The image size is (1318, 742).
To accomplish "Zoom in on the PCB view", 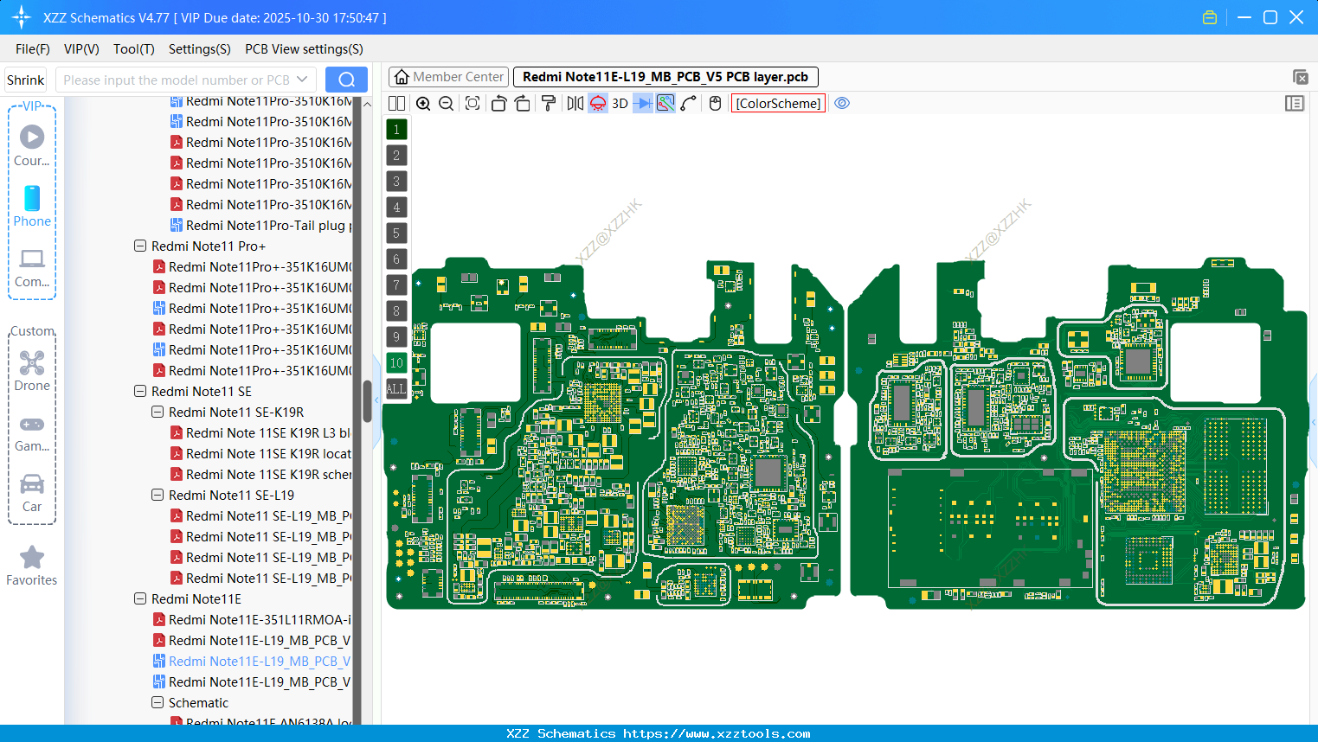I will [423, 103].
